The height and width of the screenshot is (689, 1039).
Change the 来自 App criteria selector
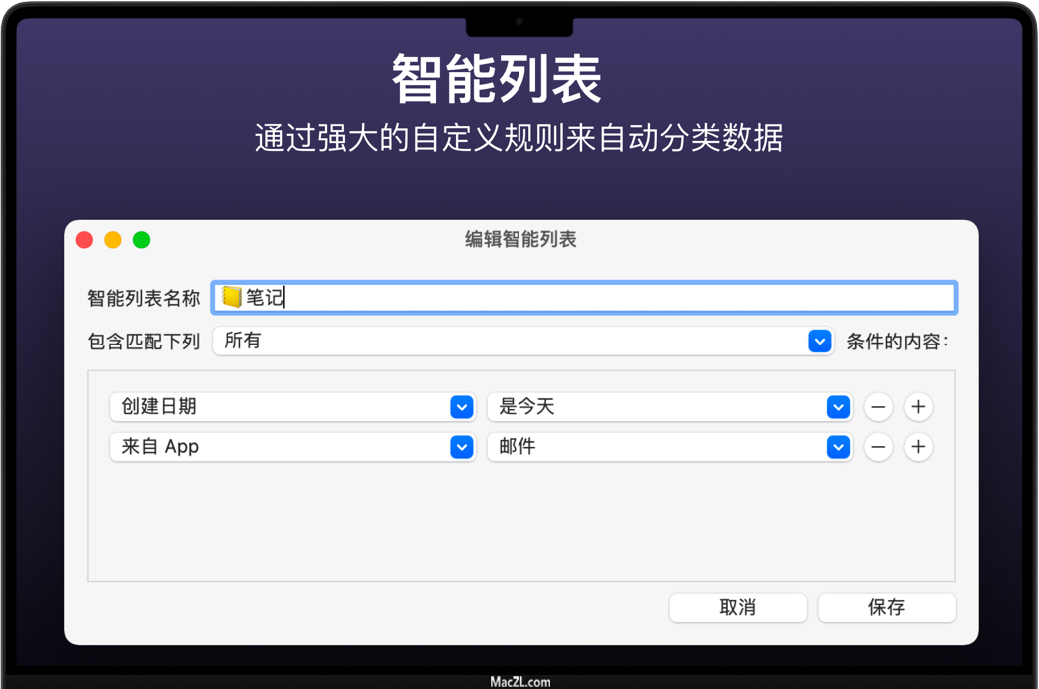pyautogui.click(x=291, y=447)
